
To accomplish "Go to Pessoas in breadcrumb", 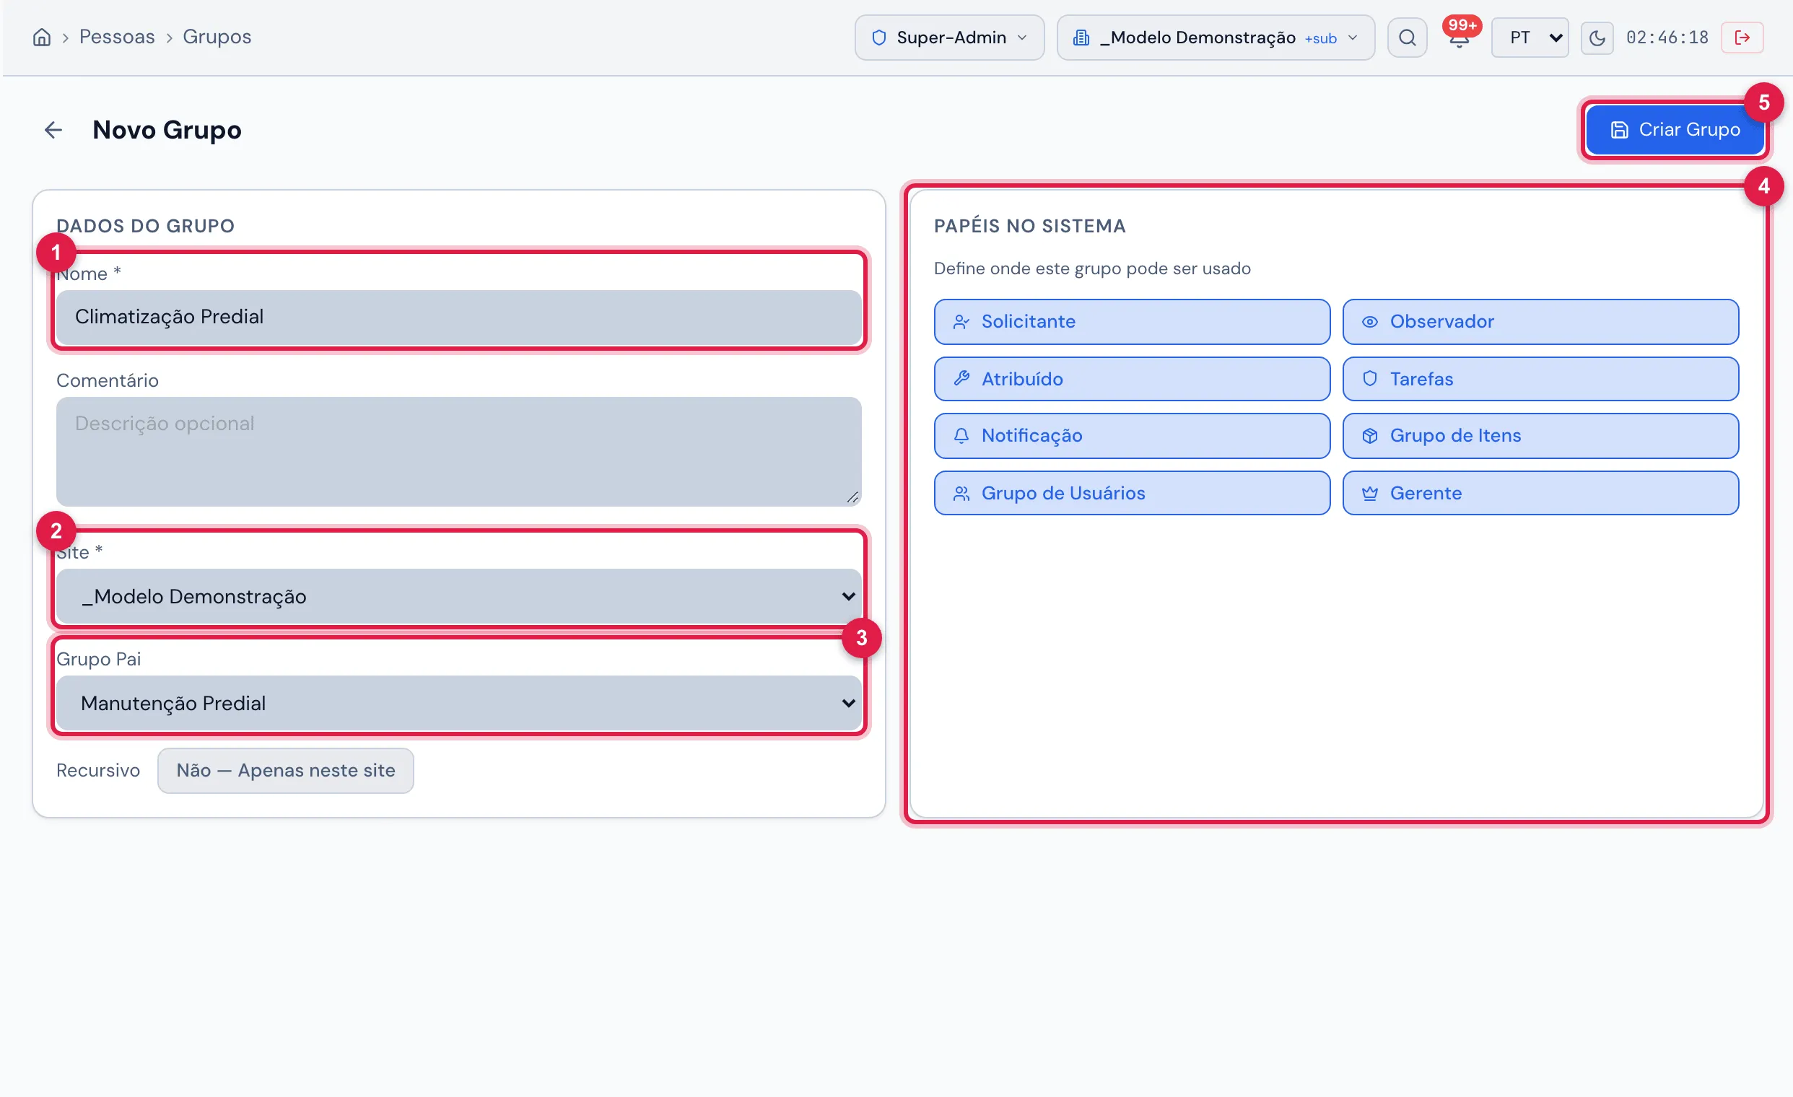I will pos(117,37).
